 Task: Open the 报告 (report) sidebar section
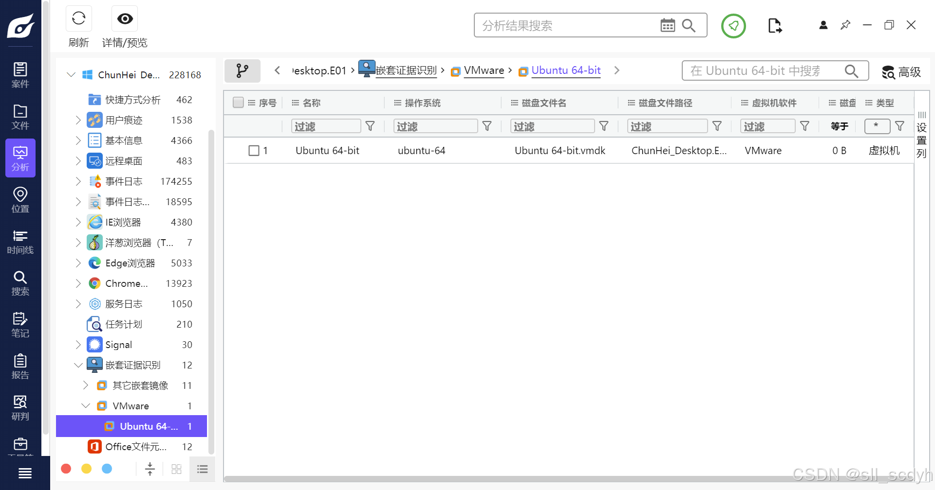(20, 367)
